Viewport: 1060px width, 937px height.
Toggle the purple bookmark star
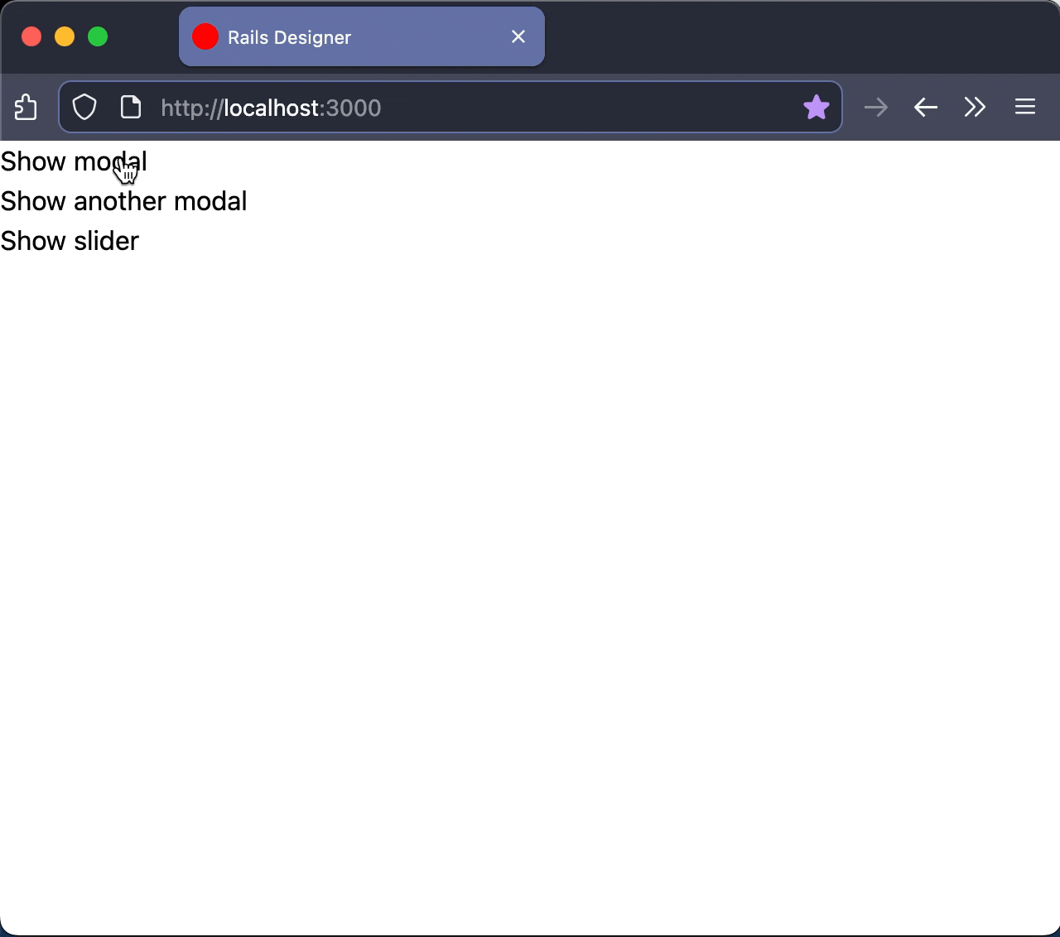[816, 108]
